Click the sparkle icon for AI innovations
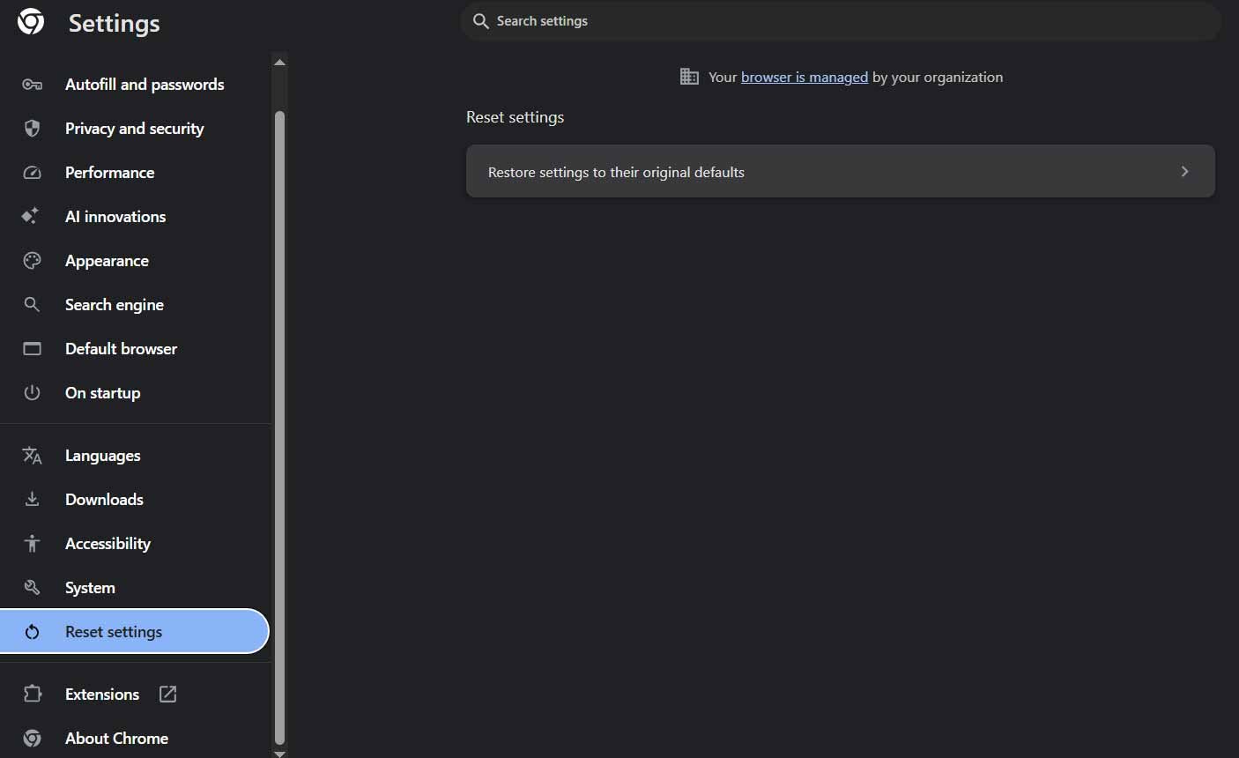The image size is (1239, 758). 31,216
